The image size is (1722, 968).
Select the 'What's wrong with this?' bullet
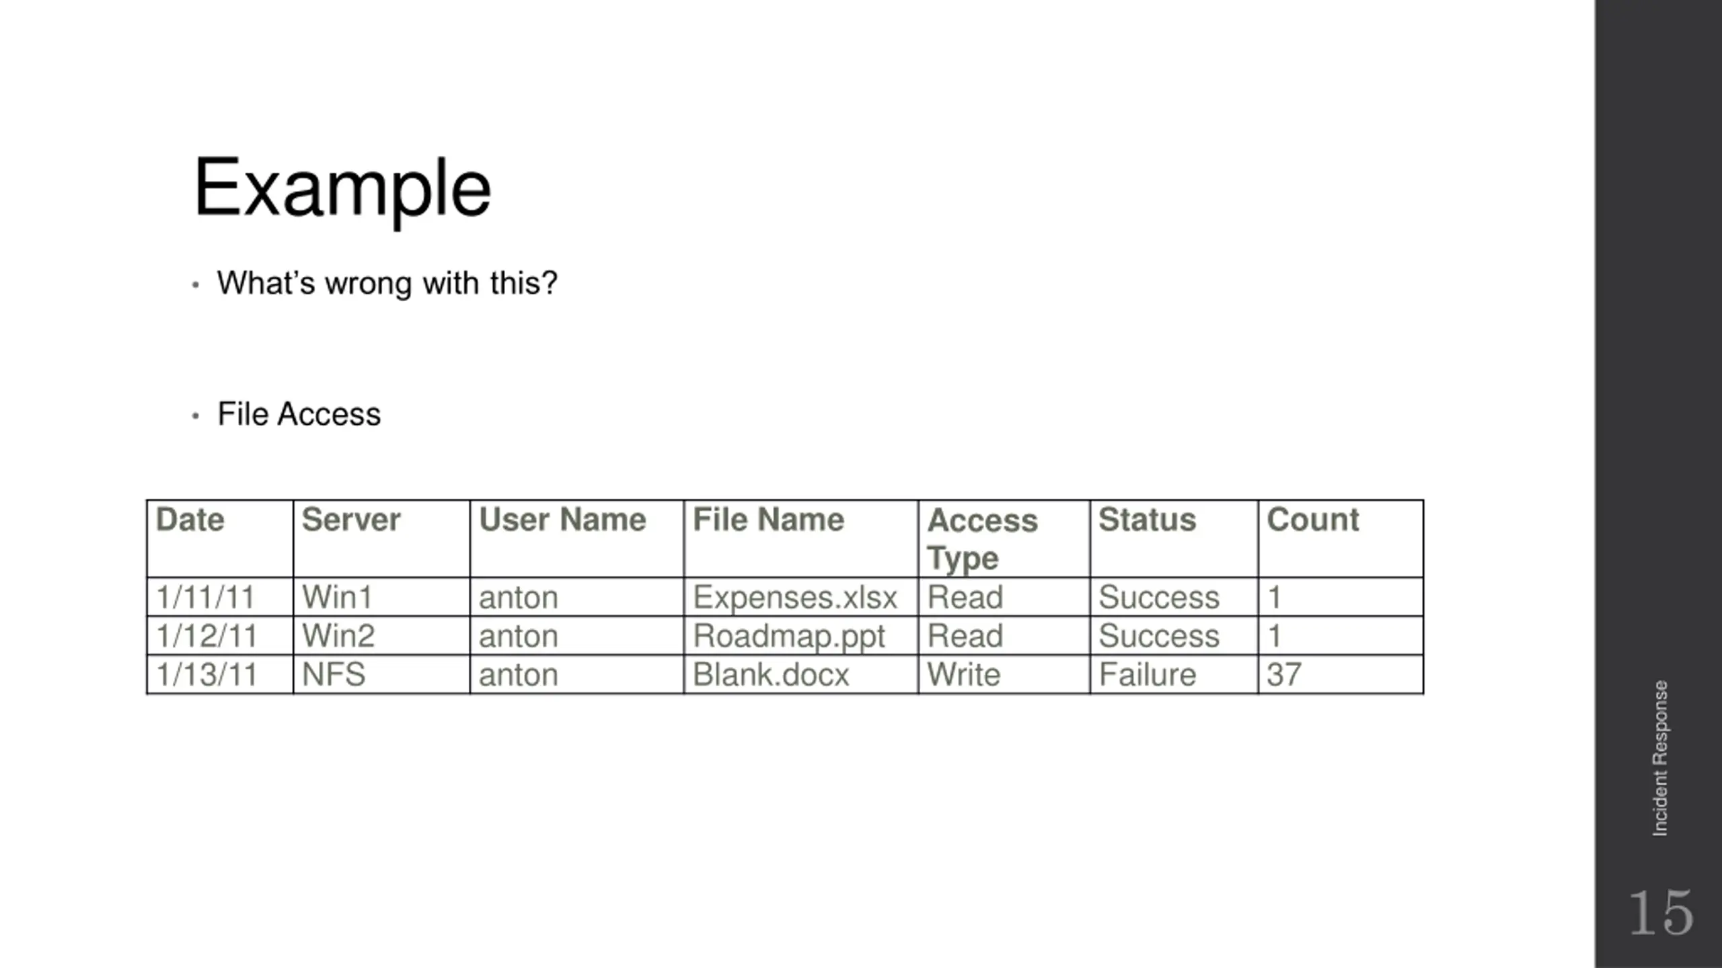387,283
